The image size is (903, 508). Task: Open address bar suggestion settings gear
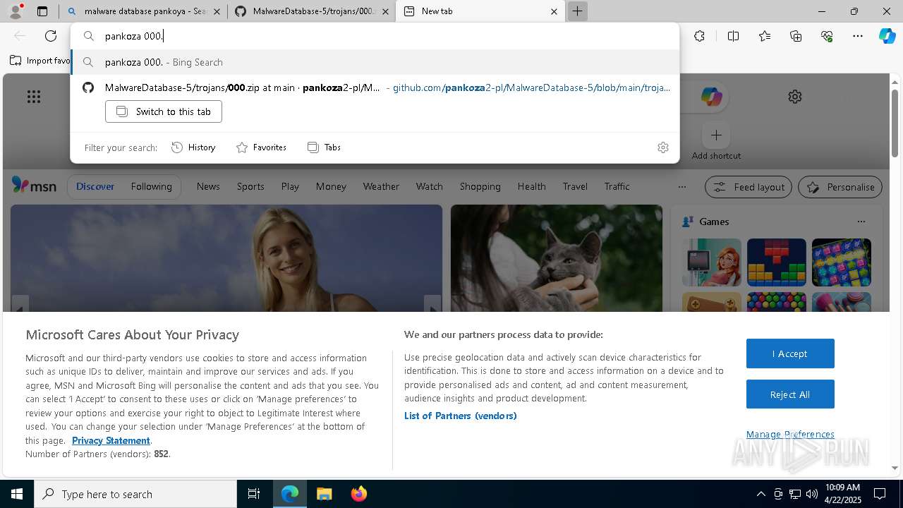662,147
